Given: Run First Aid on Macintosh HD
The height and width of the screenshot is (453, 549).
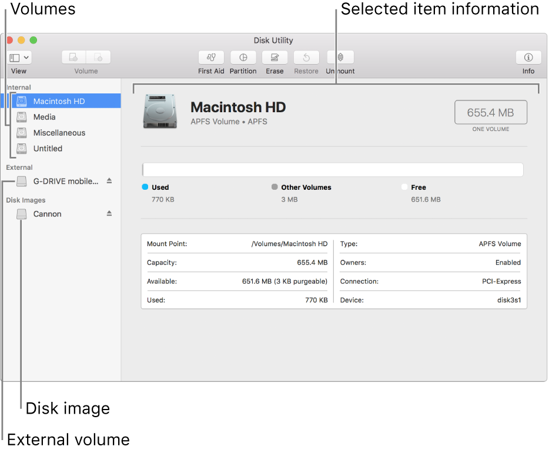Looking at the screenshot, I should [x=211, y=58].
